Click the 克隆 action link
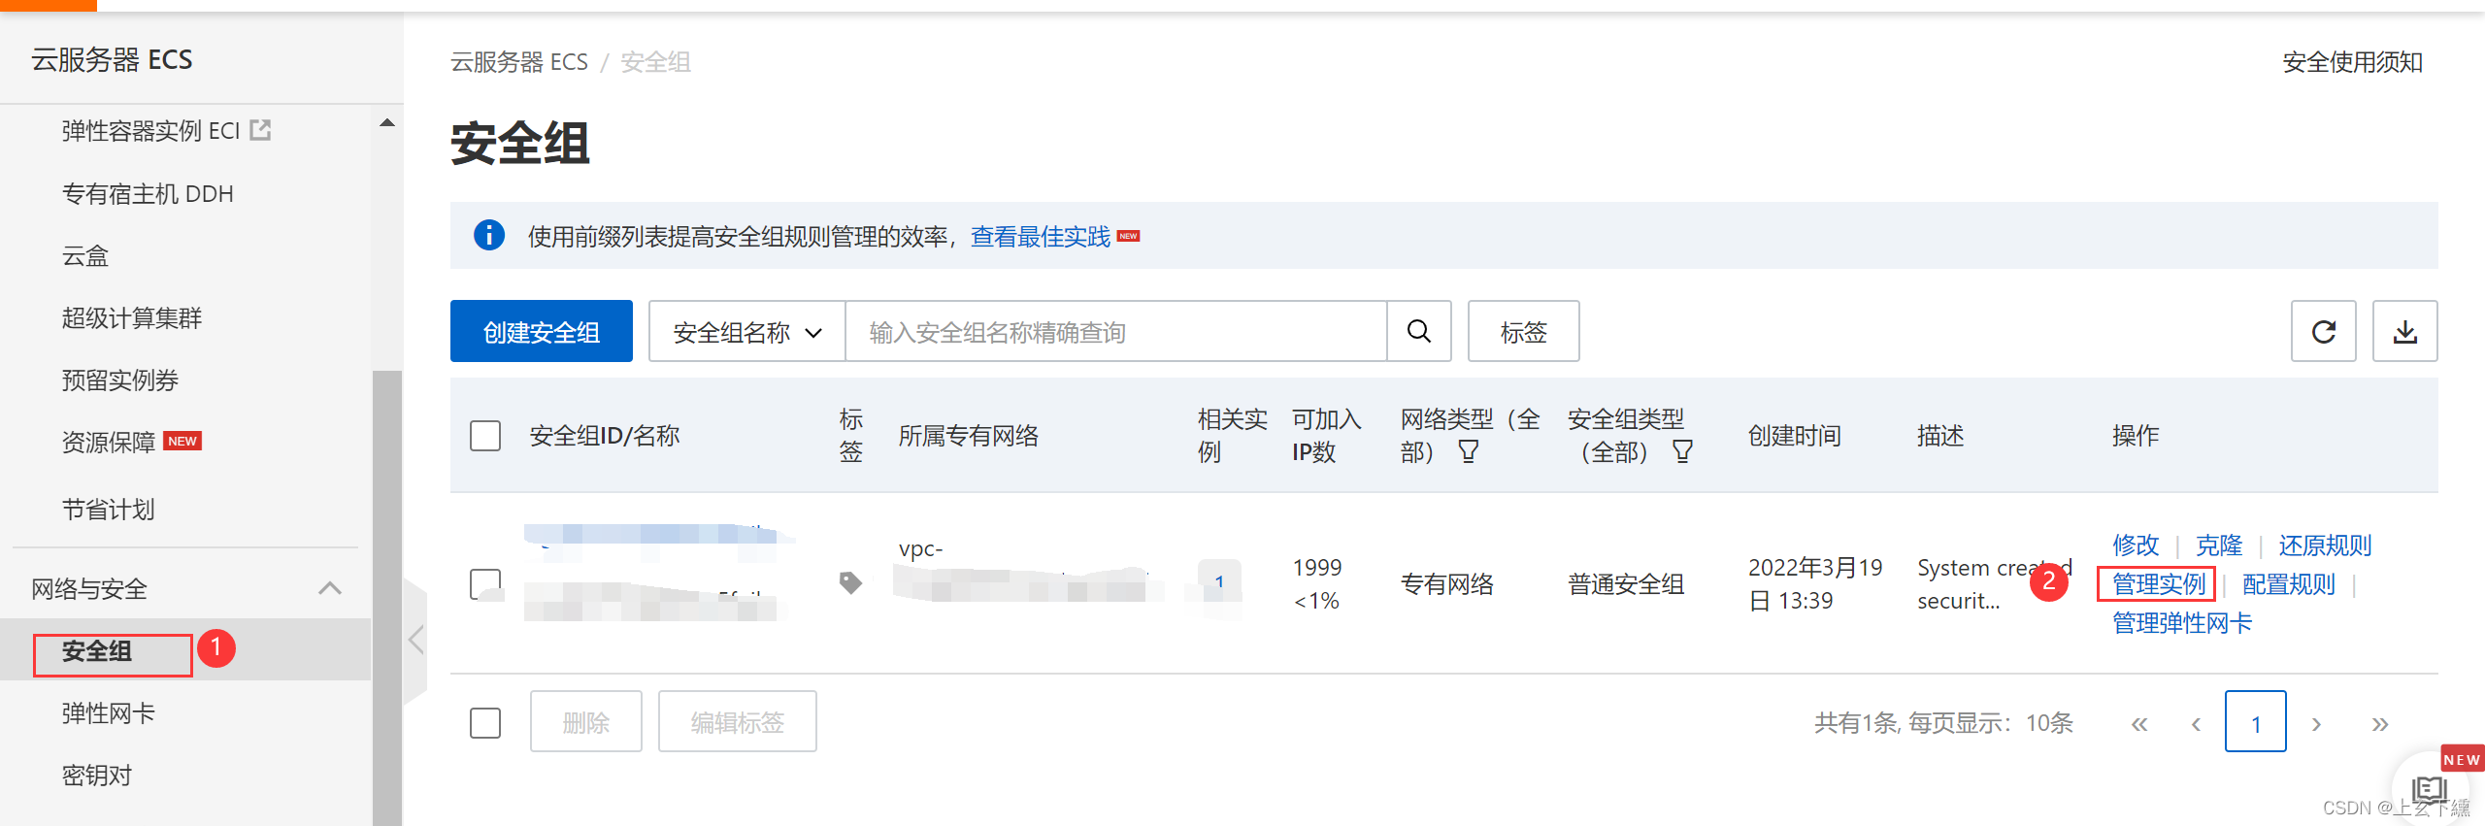 tap(2219, 545)
